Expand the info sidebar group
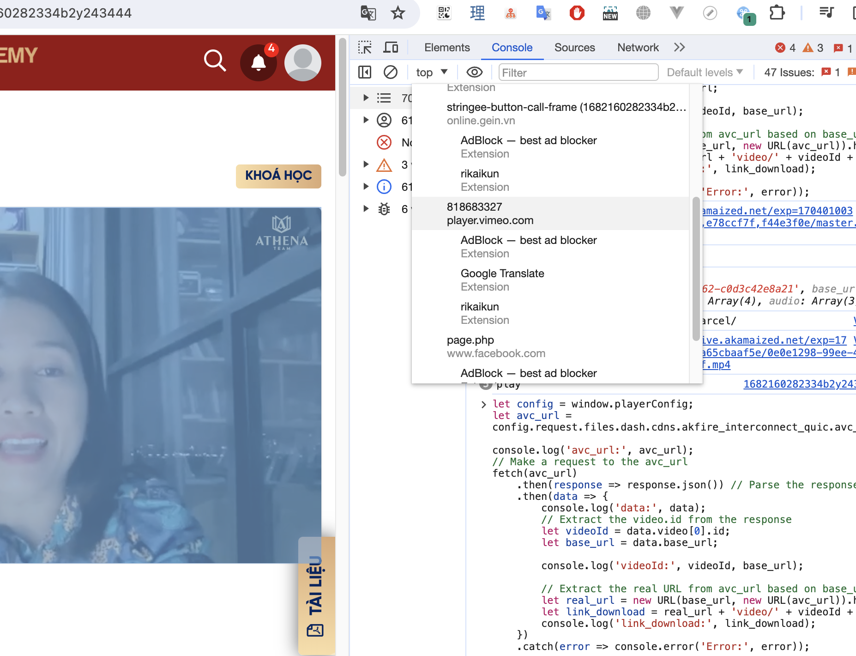 [366, 187]
